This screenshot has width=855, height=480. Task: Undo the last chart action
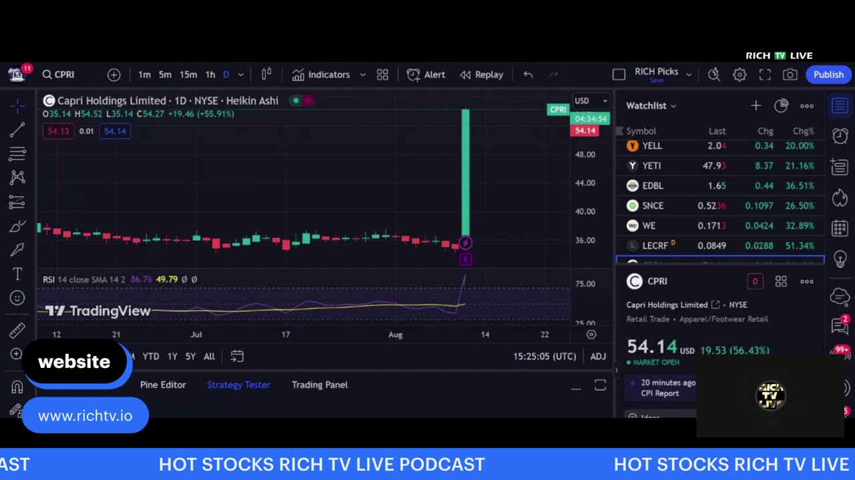tap(528, 75)
